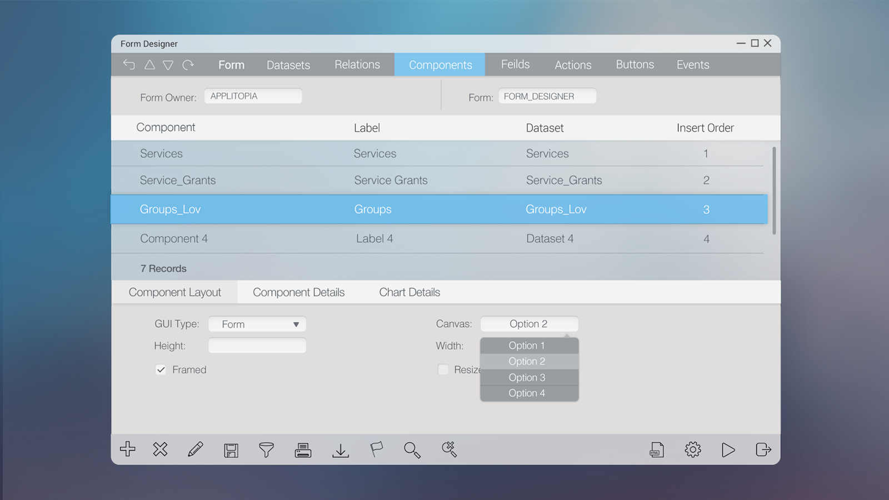The width and height of the screenshot is (889, 500).
Task: Click the Component column header
Action: pyautogui.click(x=166, y=127)
